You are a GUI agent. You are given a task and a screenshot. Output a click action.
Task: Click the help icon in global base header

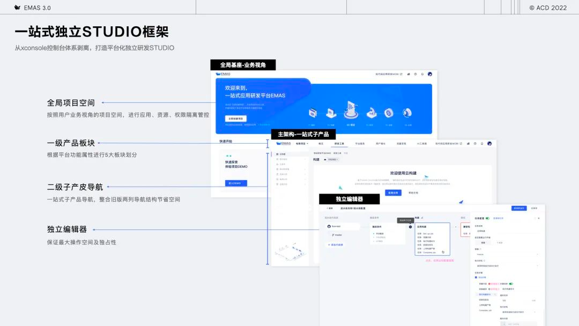click(x=415, y=74)
